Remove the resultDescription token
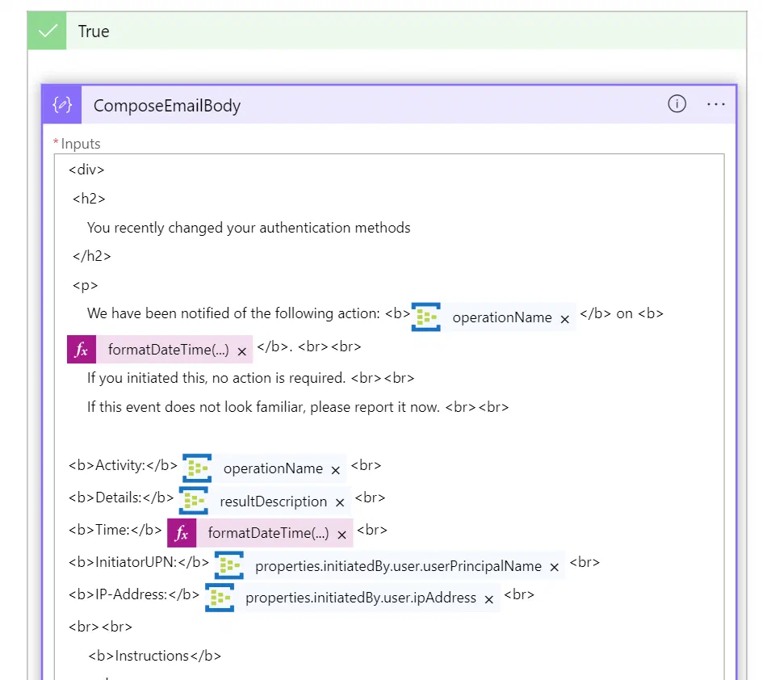This screenshot has width=771, height=680. pyautogui.click(x=340, y=503)
